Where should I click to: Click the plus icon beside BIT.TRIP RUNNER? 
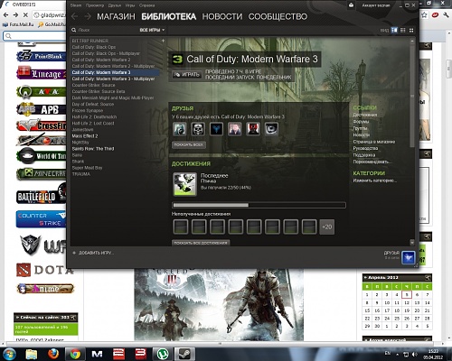[163, 41]
